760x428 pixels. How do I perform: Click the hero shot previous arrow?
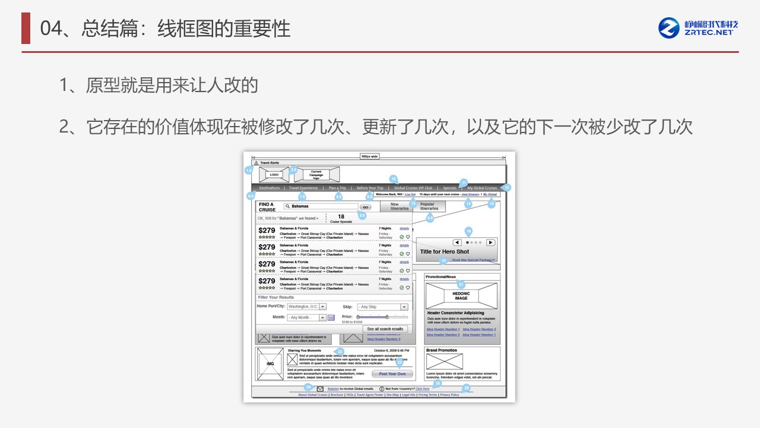(x=457, y=242)
